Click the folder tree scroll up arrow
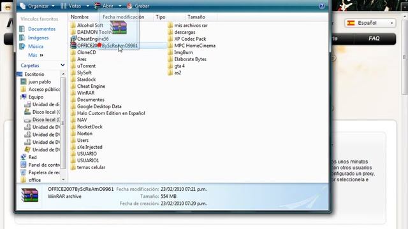 [x=63, y=74]
